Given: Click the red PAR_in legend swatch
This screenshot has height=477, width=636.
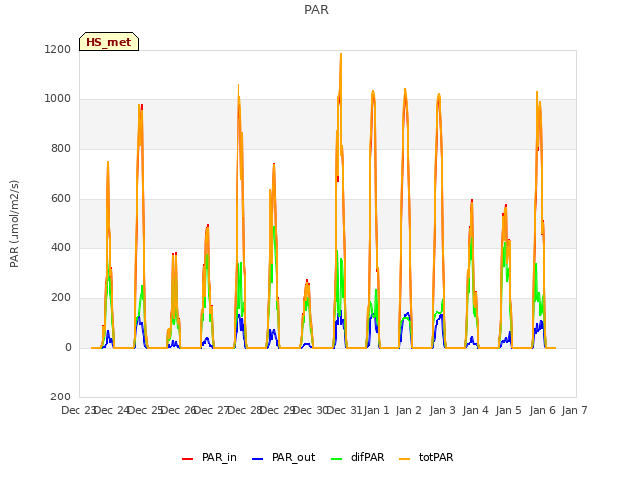Looking at the screenshot, I should pyautogui.click(x=188, y=459).
